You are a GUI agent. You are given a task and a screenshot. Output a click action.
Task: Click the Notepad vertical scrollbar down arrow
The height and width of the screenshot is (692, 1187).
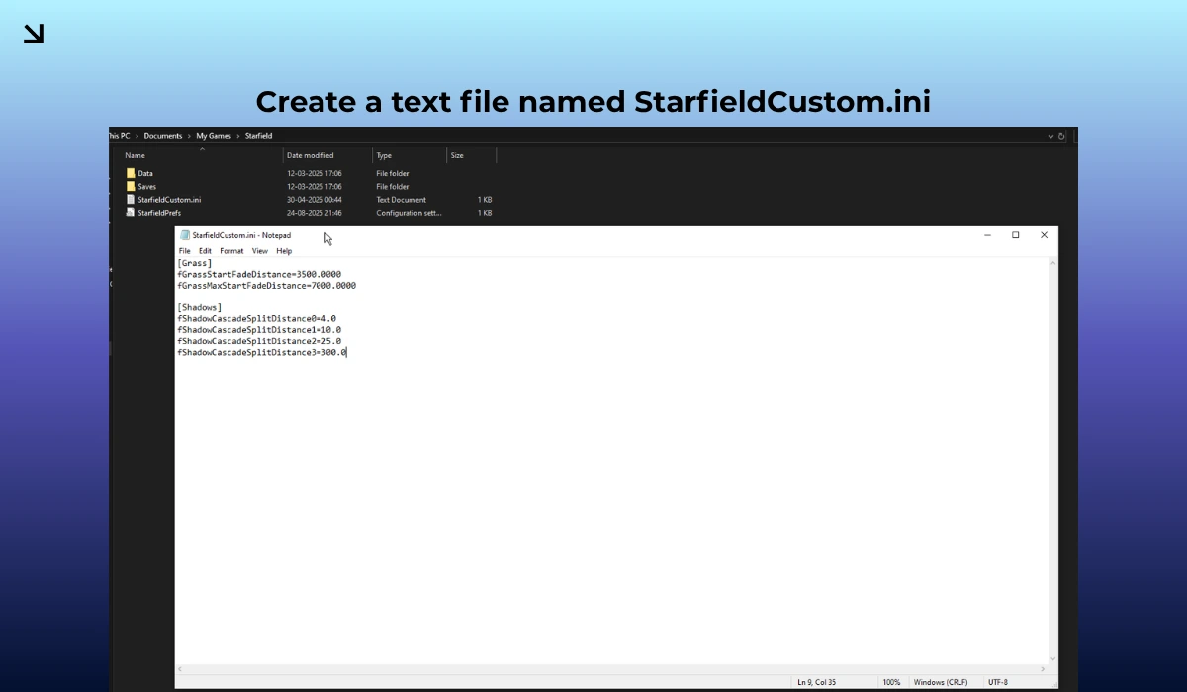pos(1052,658)
